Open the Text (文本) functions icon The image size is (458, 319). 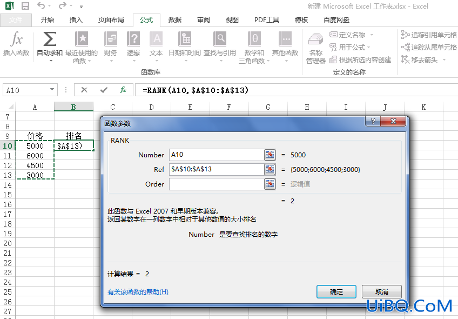(x=156, y=39)
